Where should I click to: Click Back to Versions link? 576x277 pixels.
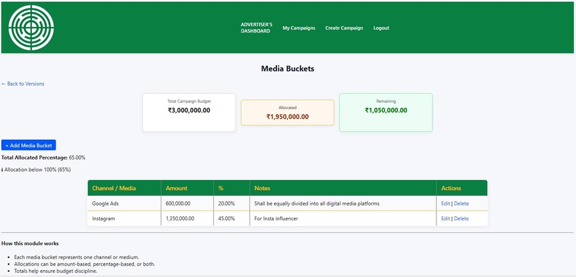click(x=23, y=84)
